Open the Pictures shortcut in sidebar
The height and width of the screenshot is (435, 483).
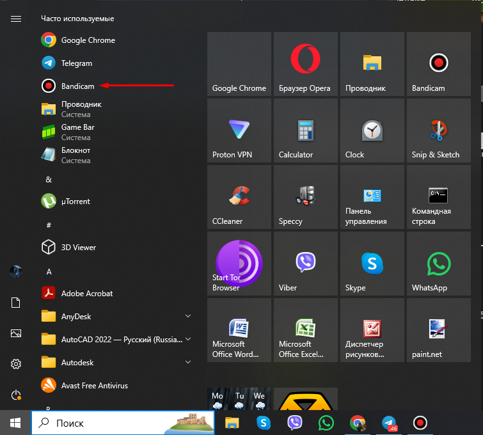click(16, 333)
